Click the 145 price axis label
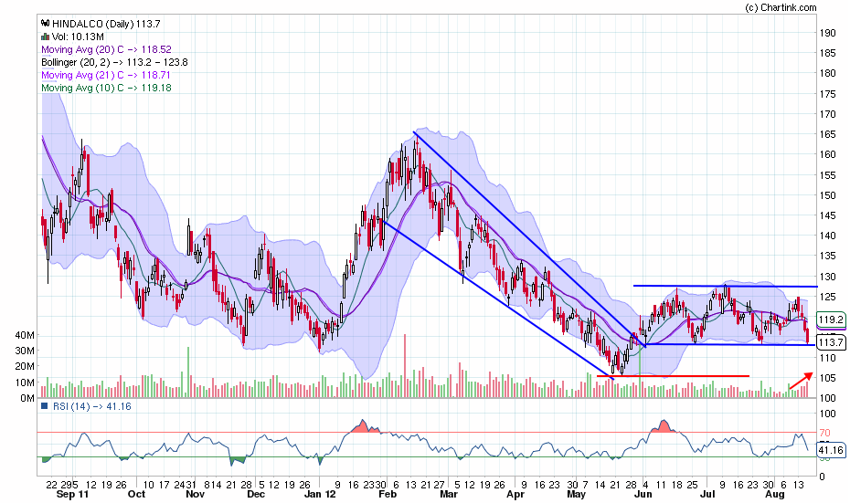The width and height of the screenshot is (850, 503). tap(828, 215)
